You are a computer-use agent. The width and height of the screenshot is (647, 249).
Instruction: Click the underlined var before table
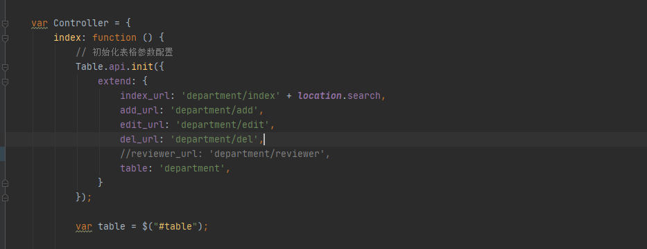[84, 227]
